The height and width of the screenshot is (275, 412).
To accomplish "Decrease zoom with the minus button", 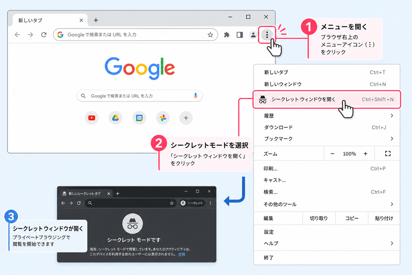I will 332,153.
